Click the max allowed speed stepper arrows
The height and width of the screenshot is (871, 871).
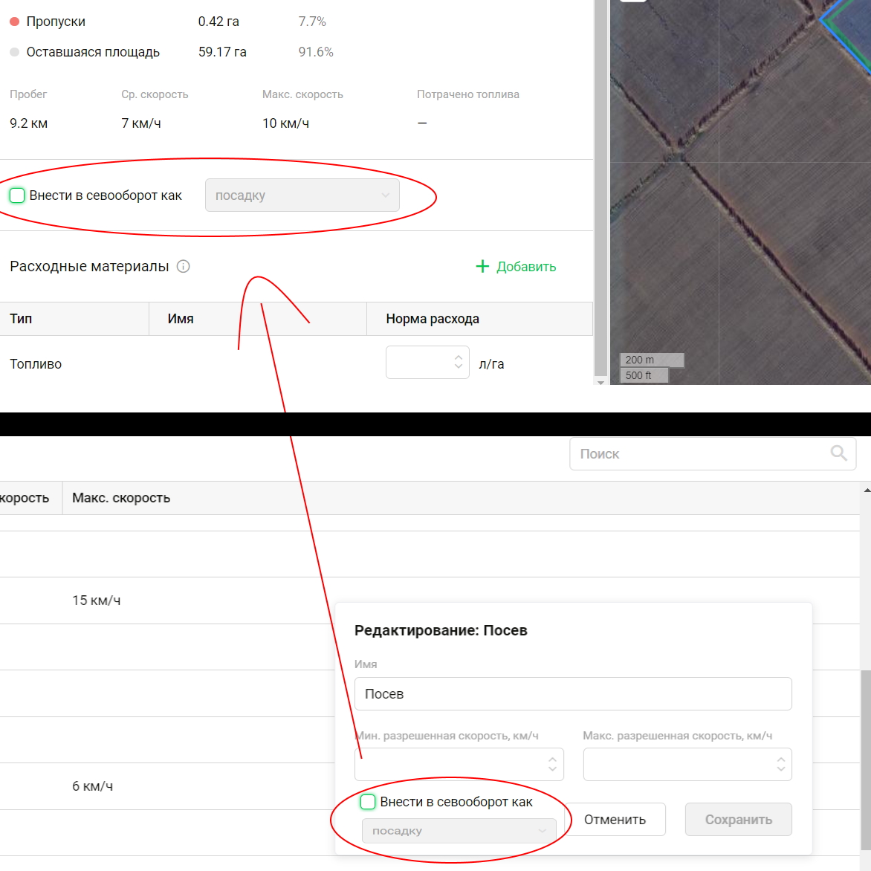click(780, 764)
